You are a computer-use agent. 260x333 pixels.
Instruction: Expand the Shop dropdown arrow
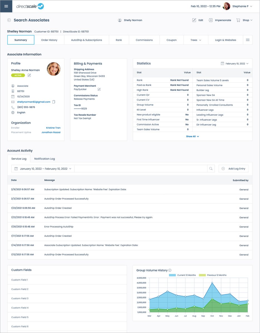pyautogui.click(x=251, y=20)
